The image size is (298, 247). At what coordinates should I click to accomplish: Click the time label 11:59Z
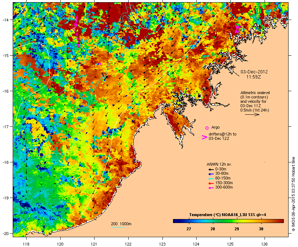[x=254, y=77]
